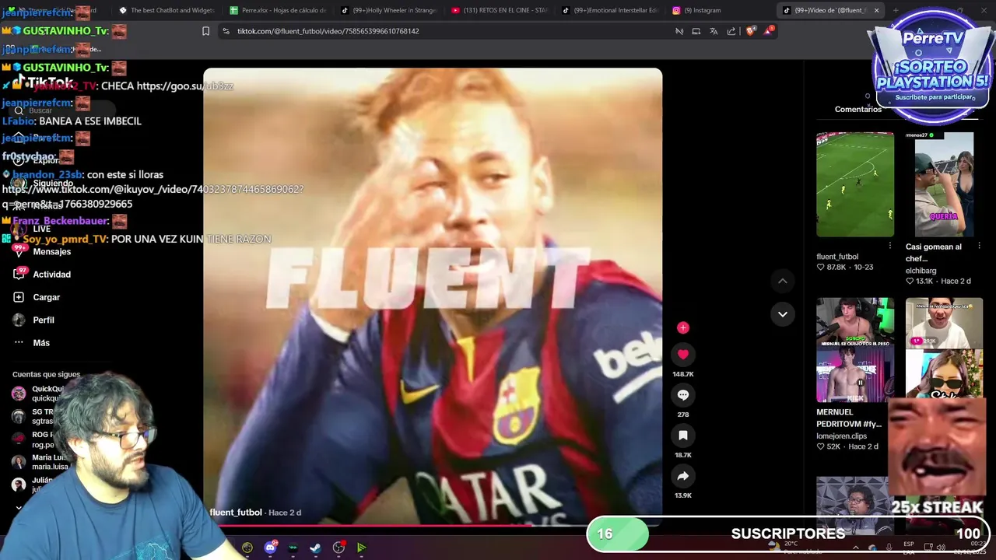Screen dimensions: 996x560
Task: Switch to the Perre.xlsx spreadsheet browser tab
Action: (278, 10)
